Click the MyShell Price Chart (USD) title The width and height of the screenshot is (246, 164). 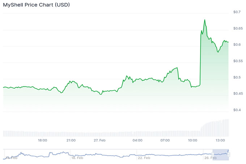tap(37, 5)
